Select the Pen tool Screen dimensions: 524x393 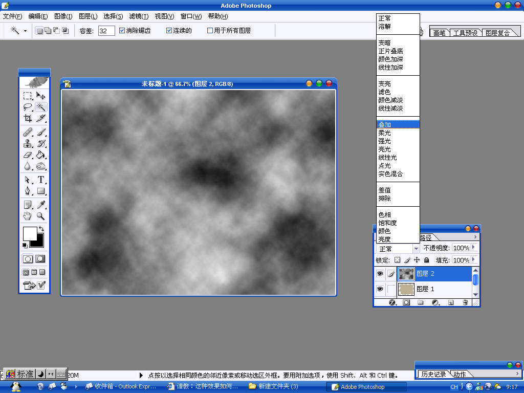pos(28,191)
